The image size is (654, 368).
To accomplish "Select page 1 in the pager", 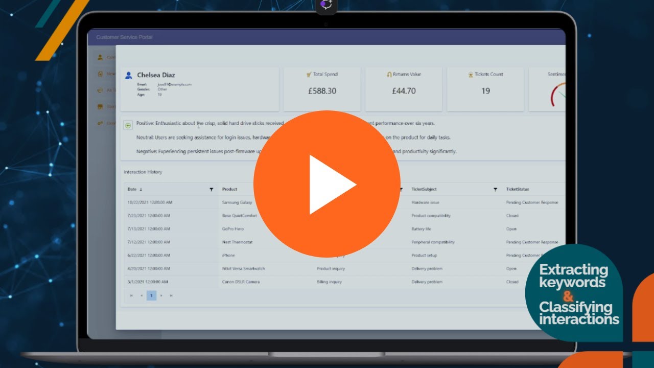I will [151, 295].
